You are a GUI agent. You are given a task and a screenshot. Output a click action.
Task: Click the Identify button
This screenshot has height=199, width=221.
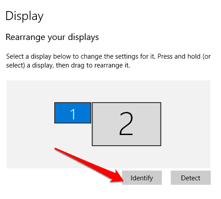coord(142,178)
